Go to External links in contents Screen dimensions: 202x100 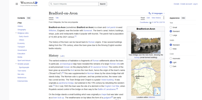[x=23, y=81]
